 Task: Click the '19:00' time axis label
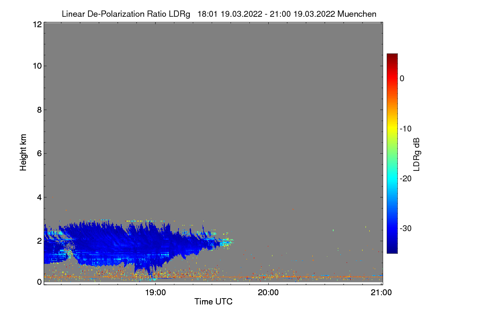click(x=156, y=293)
